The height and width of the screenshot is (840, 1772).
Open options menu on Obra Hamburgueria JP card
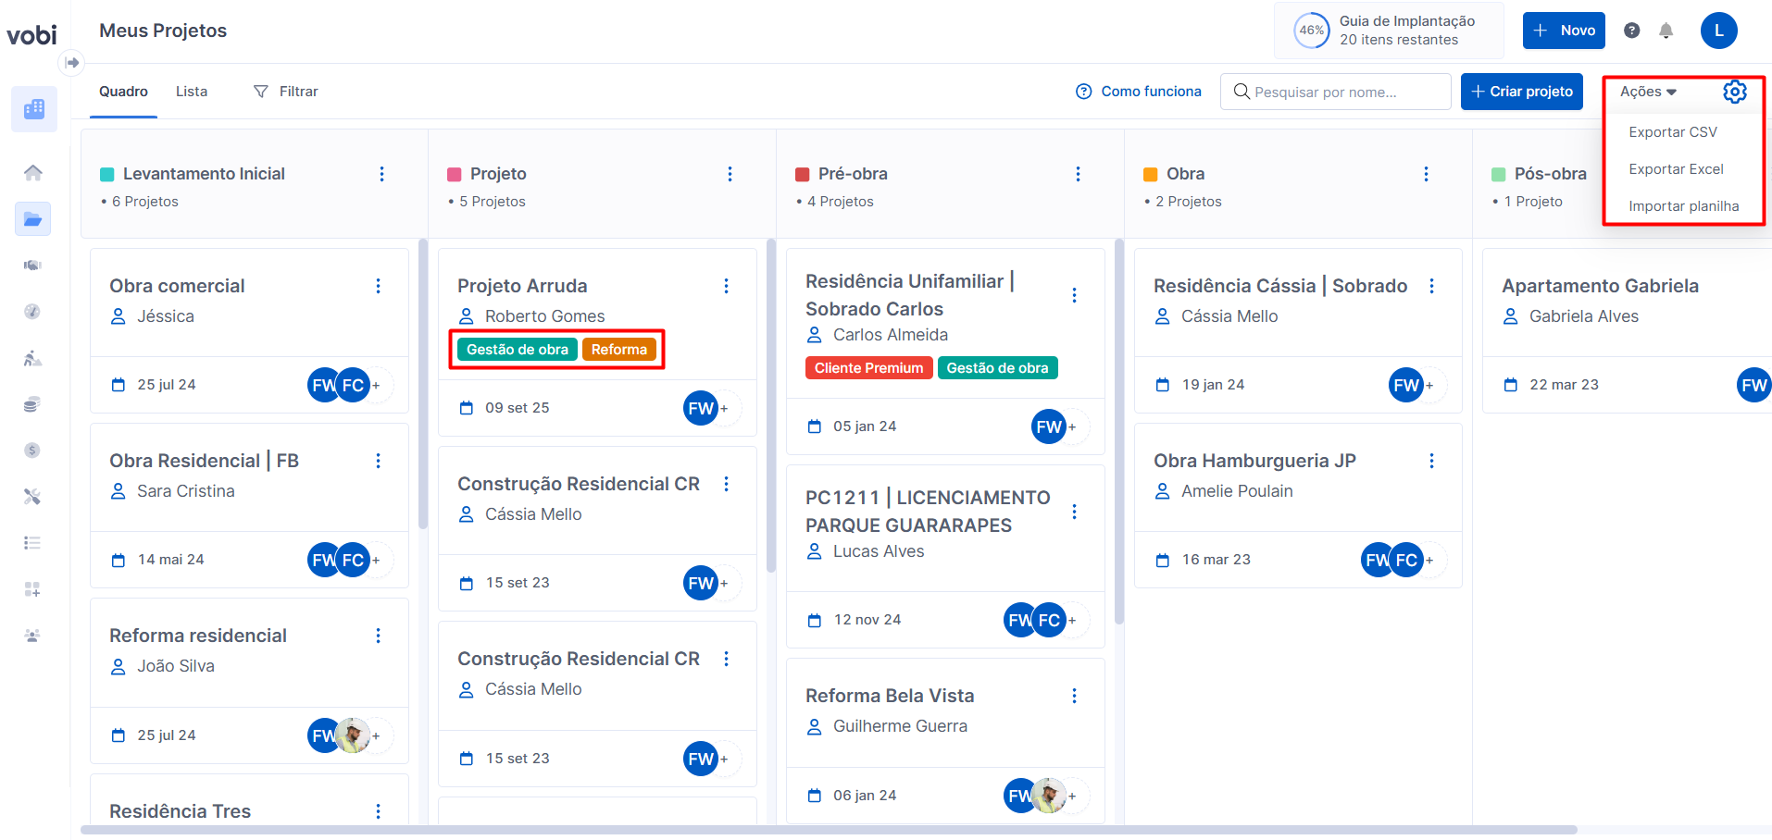[1431, 461]
